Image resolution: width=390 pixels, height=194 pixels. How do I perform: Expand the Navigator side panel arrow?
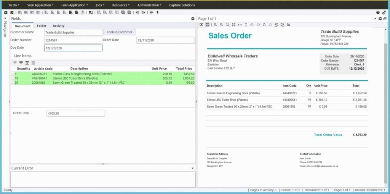click(5, 18)
